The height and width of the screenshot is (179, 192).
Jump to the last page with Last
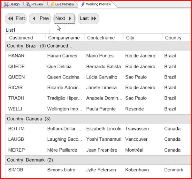click(88, 19)
